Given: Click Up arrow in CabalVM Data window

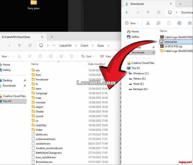Looking at the screenshot, I should coord(19,46).
